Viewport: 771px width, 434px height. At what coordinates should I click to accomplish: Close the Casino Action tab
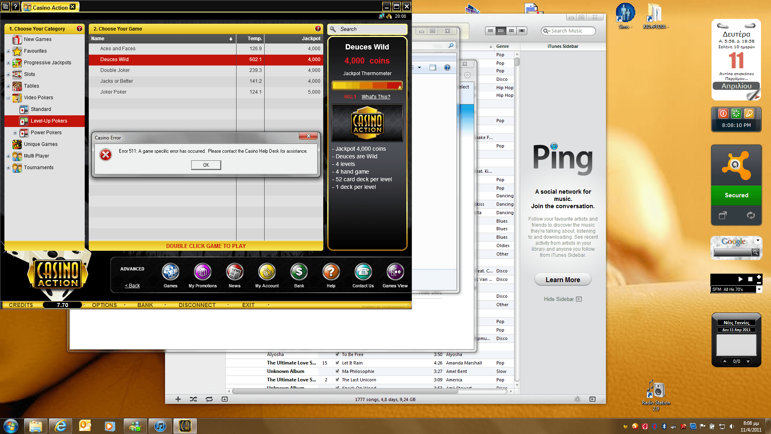tap(73, 7)
